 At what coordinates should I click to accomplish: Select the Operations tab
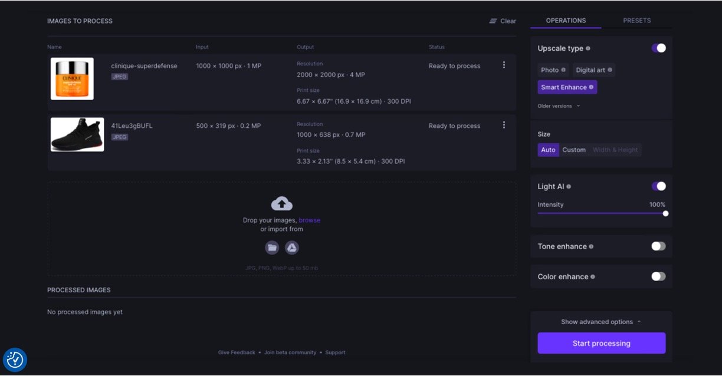tap(566, 21)
